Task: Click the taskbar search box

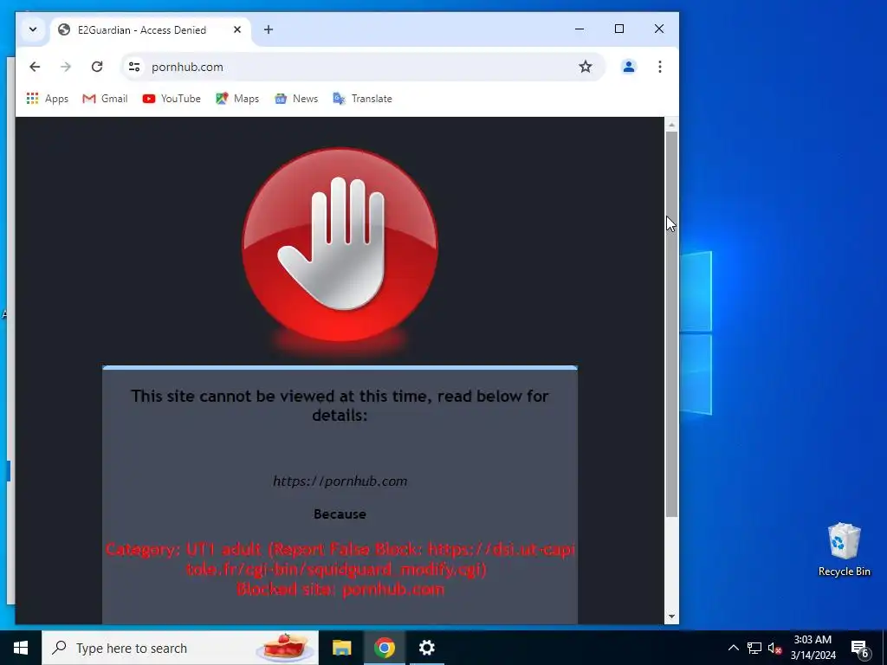Action: tap(180, 648)
